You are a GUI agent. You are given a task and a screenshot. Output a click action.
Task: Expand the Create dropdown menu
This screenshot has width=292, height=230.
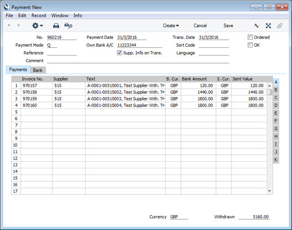pyautogui.click(x=171, y=26)
